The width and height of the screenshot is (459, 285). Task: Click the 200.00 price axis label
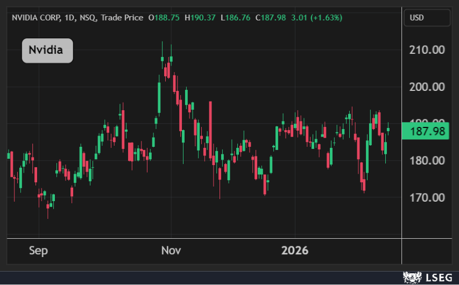click(x=427, y=87)
